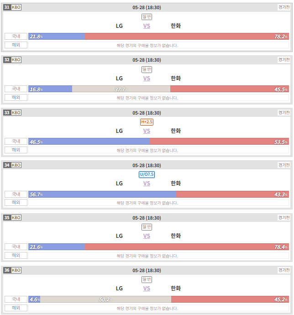Viewport: 294px width, 315px height.
Task: Click the 56.7% blue bar in match 34
Action: 102,194
